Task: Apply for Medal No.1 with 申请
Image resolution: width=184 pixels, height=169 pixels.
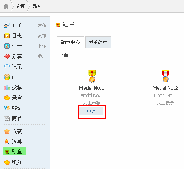Action: [x=91, y=111]
